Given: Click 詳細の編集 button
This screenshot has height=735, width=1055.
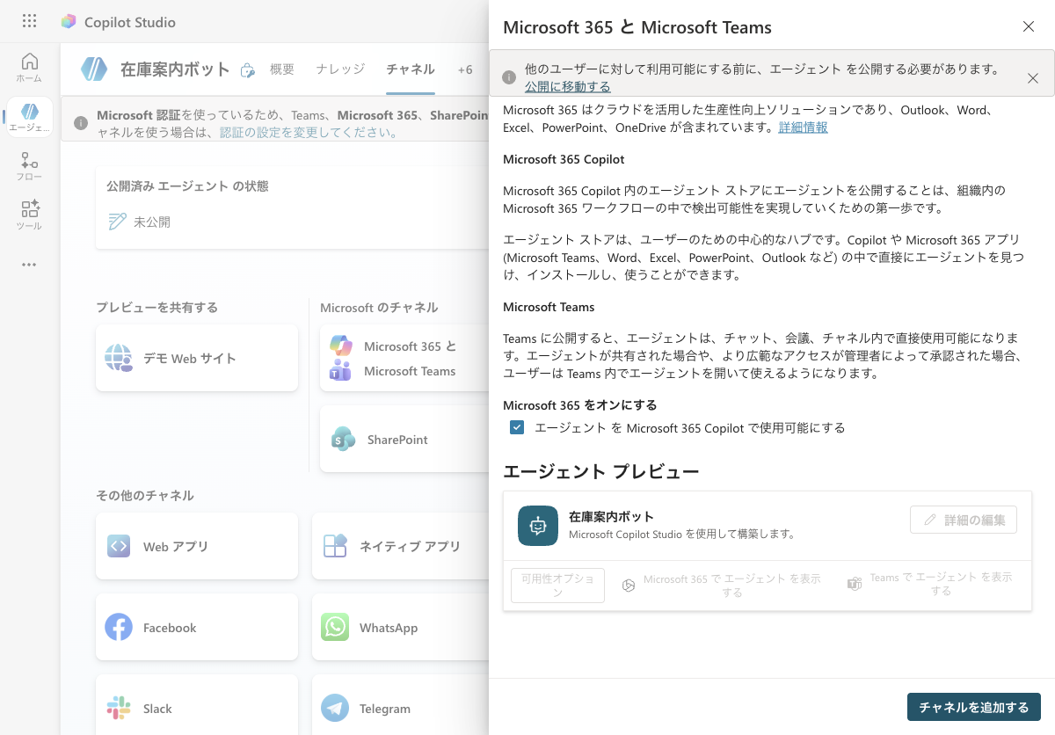Looking at the screenshot, I should [x=964, y=520].
